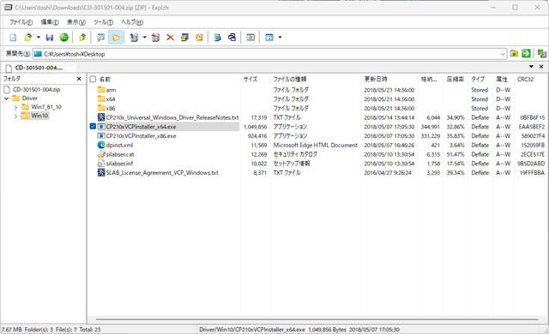Click the Extract files toolbar icon
Viewport: 549px width, 334px height.
pyautogui.click(x=134, y=38)
